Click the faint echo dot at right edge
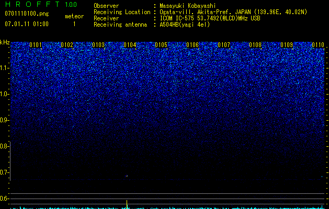329x209 pixels. [322, 177]
